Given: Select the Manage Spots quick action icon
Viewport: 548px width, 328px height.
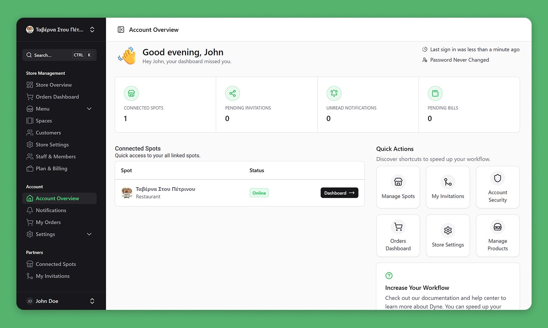Looking at the screenshot, I should click(398, 182).
